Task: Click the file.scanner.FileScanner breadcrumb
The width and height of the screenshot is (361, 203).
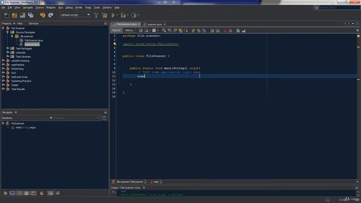Action: tap(130, 182)
